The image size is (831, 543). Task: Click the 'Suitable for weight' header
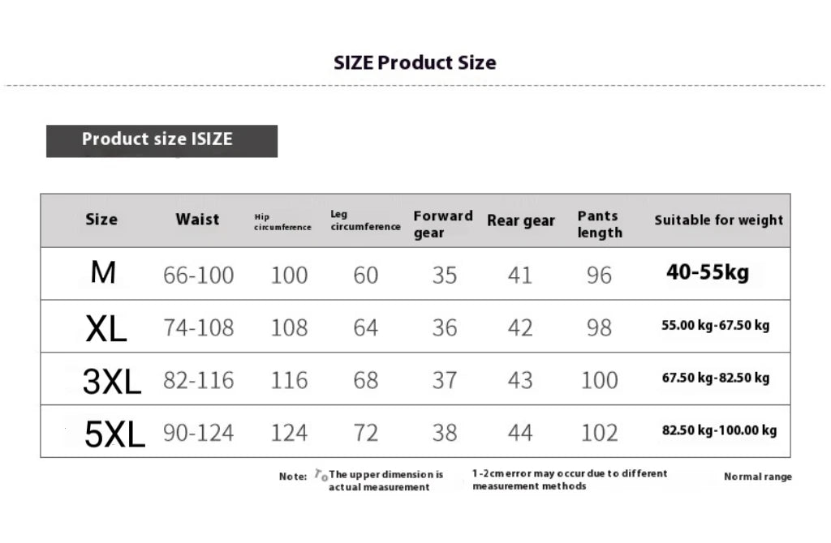pyautogui.click(x=719, y=220)
